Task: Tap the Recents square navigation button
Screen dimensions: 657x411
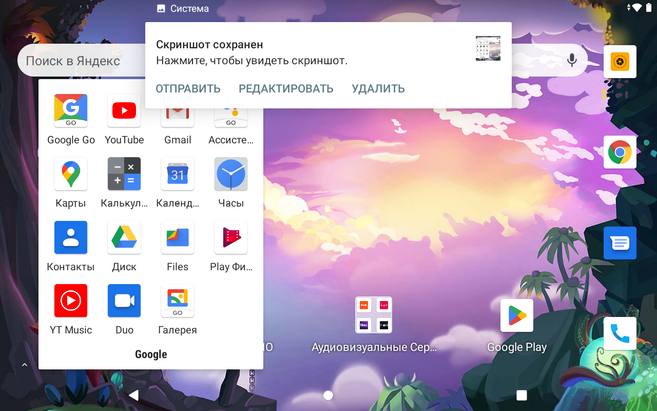Action: click(522, 395)
